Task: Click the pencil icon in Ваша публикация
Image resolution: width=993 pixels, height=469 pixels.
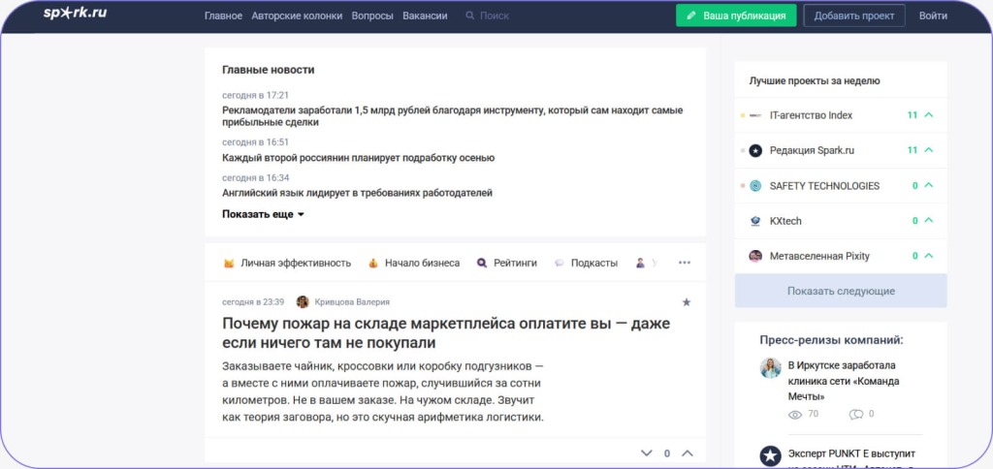Action: pyautogui.click(x=691, y=16)
